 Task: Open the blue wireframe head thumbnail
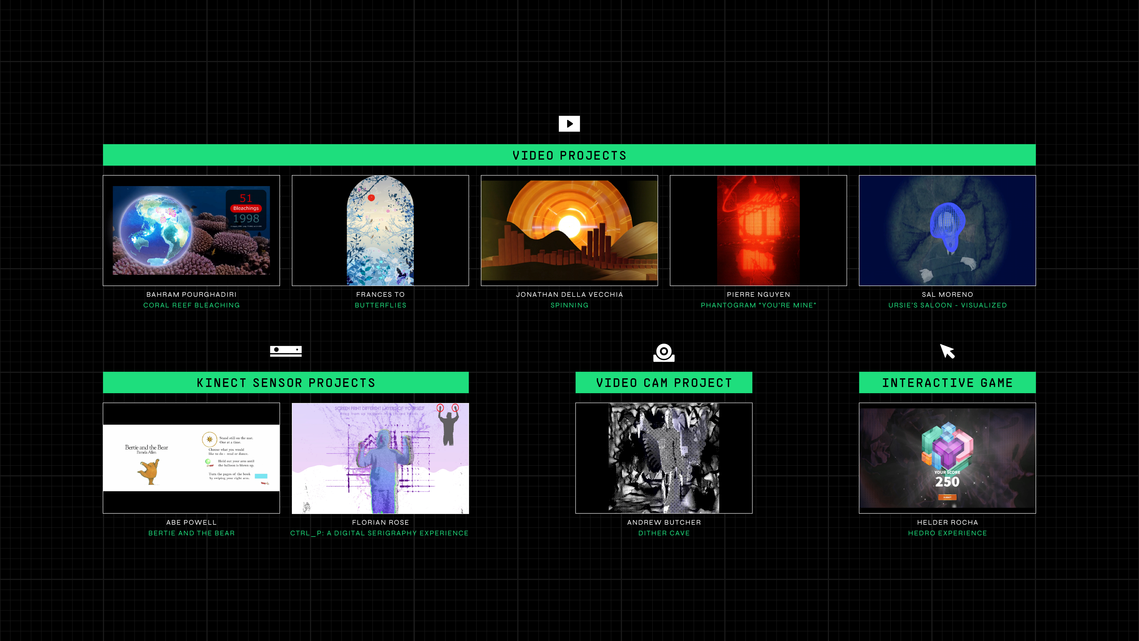[x=947, y=231]
